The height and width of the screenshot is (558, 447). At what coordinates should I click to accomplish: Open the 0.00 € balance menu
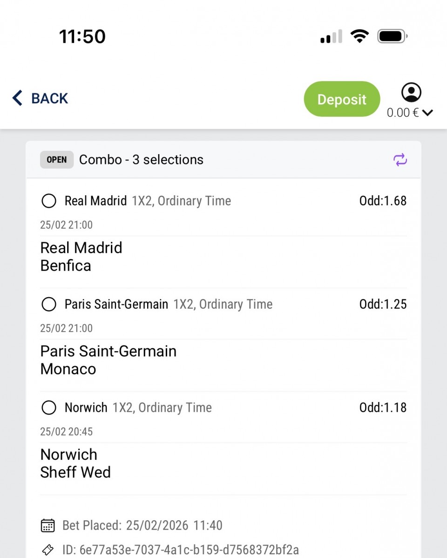click(403, 113)
